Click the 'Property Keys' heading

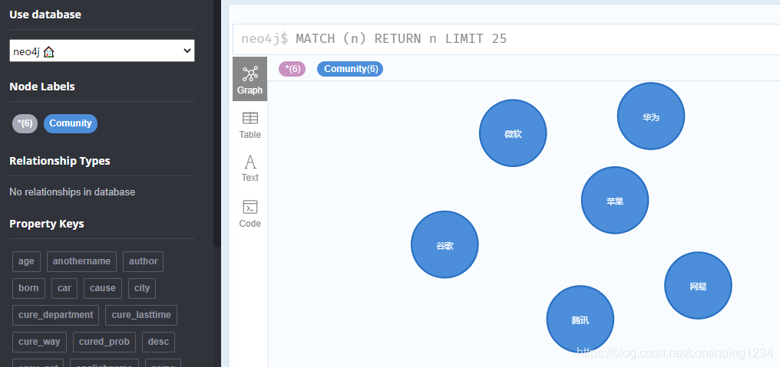[47, 224]
